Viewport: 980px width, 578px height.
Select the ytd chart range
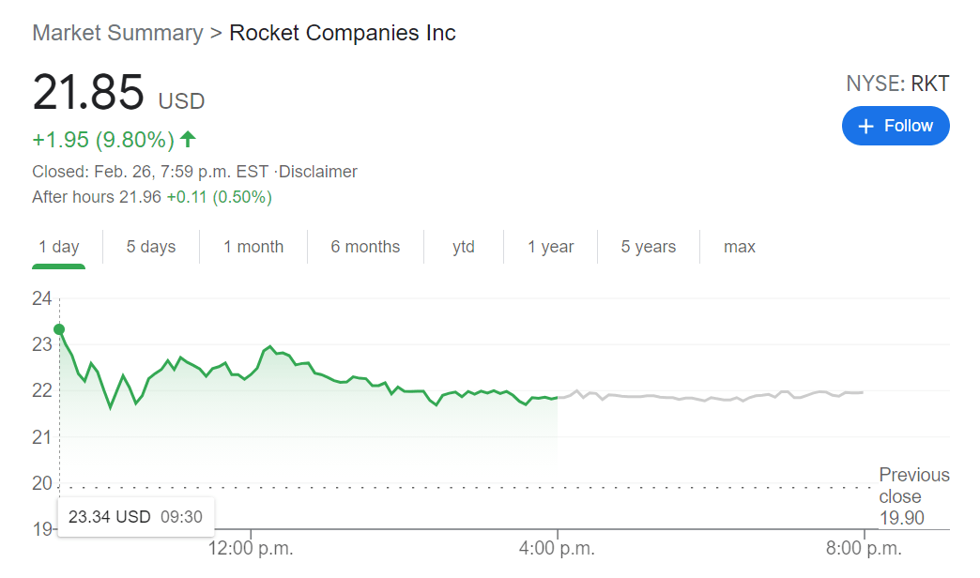click(464, 246)
